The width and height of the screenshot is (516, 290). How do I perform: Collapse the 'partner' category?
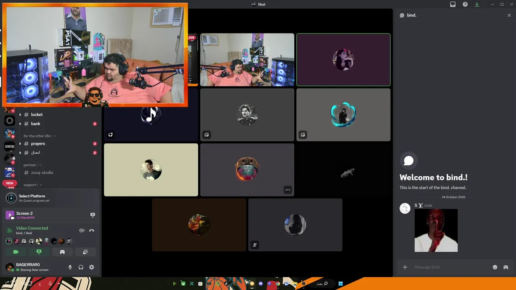(x=33, y=165)
